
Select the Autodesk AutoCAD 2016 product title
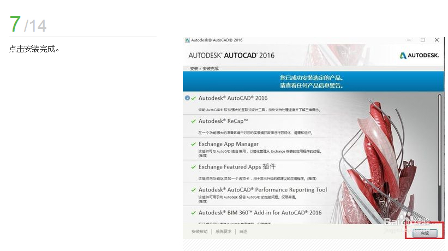tap(233, 98)
